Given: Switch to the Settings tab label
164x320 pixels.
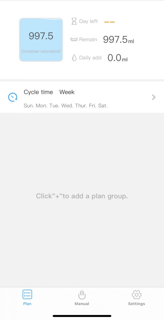Looking at the screenshot, I should [x=137, y=304].
